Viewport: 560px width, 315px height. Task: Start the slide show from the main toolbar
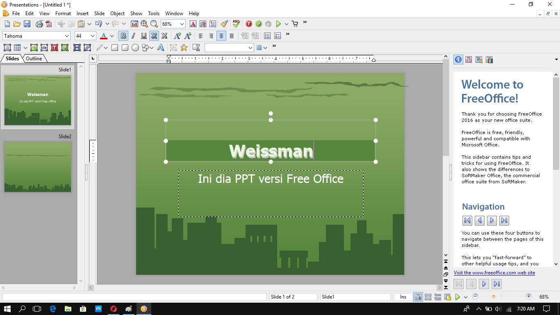(x=278, y=24)
